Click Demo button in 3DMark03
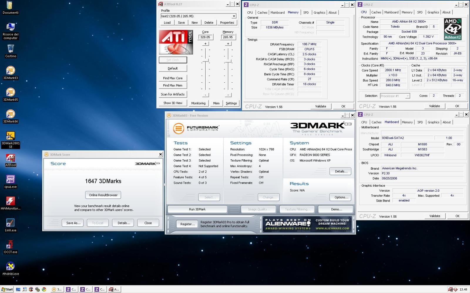The image size is (470, 293). pos(336,209)
